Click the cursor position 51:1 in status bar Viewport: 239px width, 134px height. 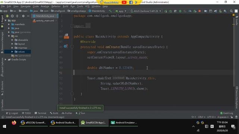tap(193, 117)
